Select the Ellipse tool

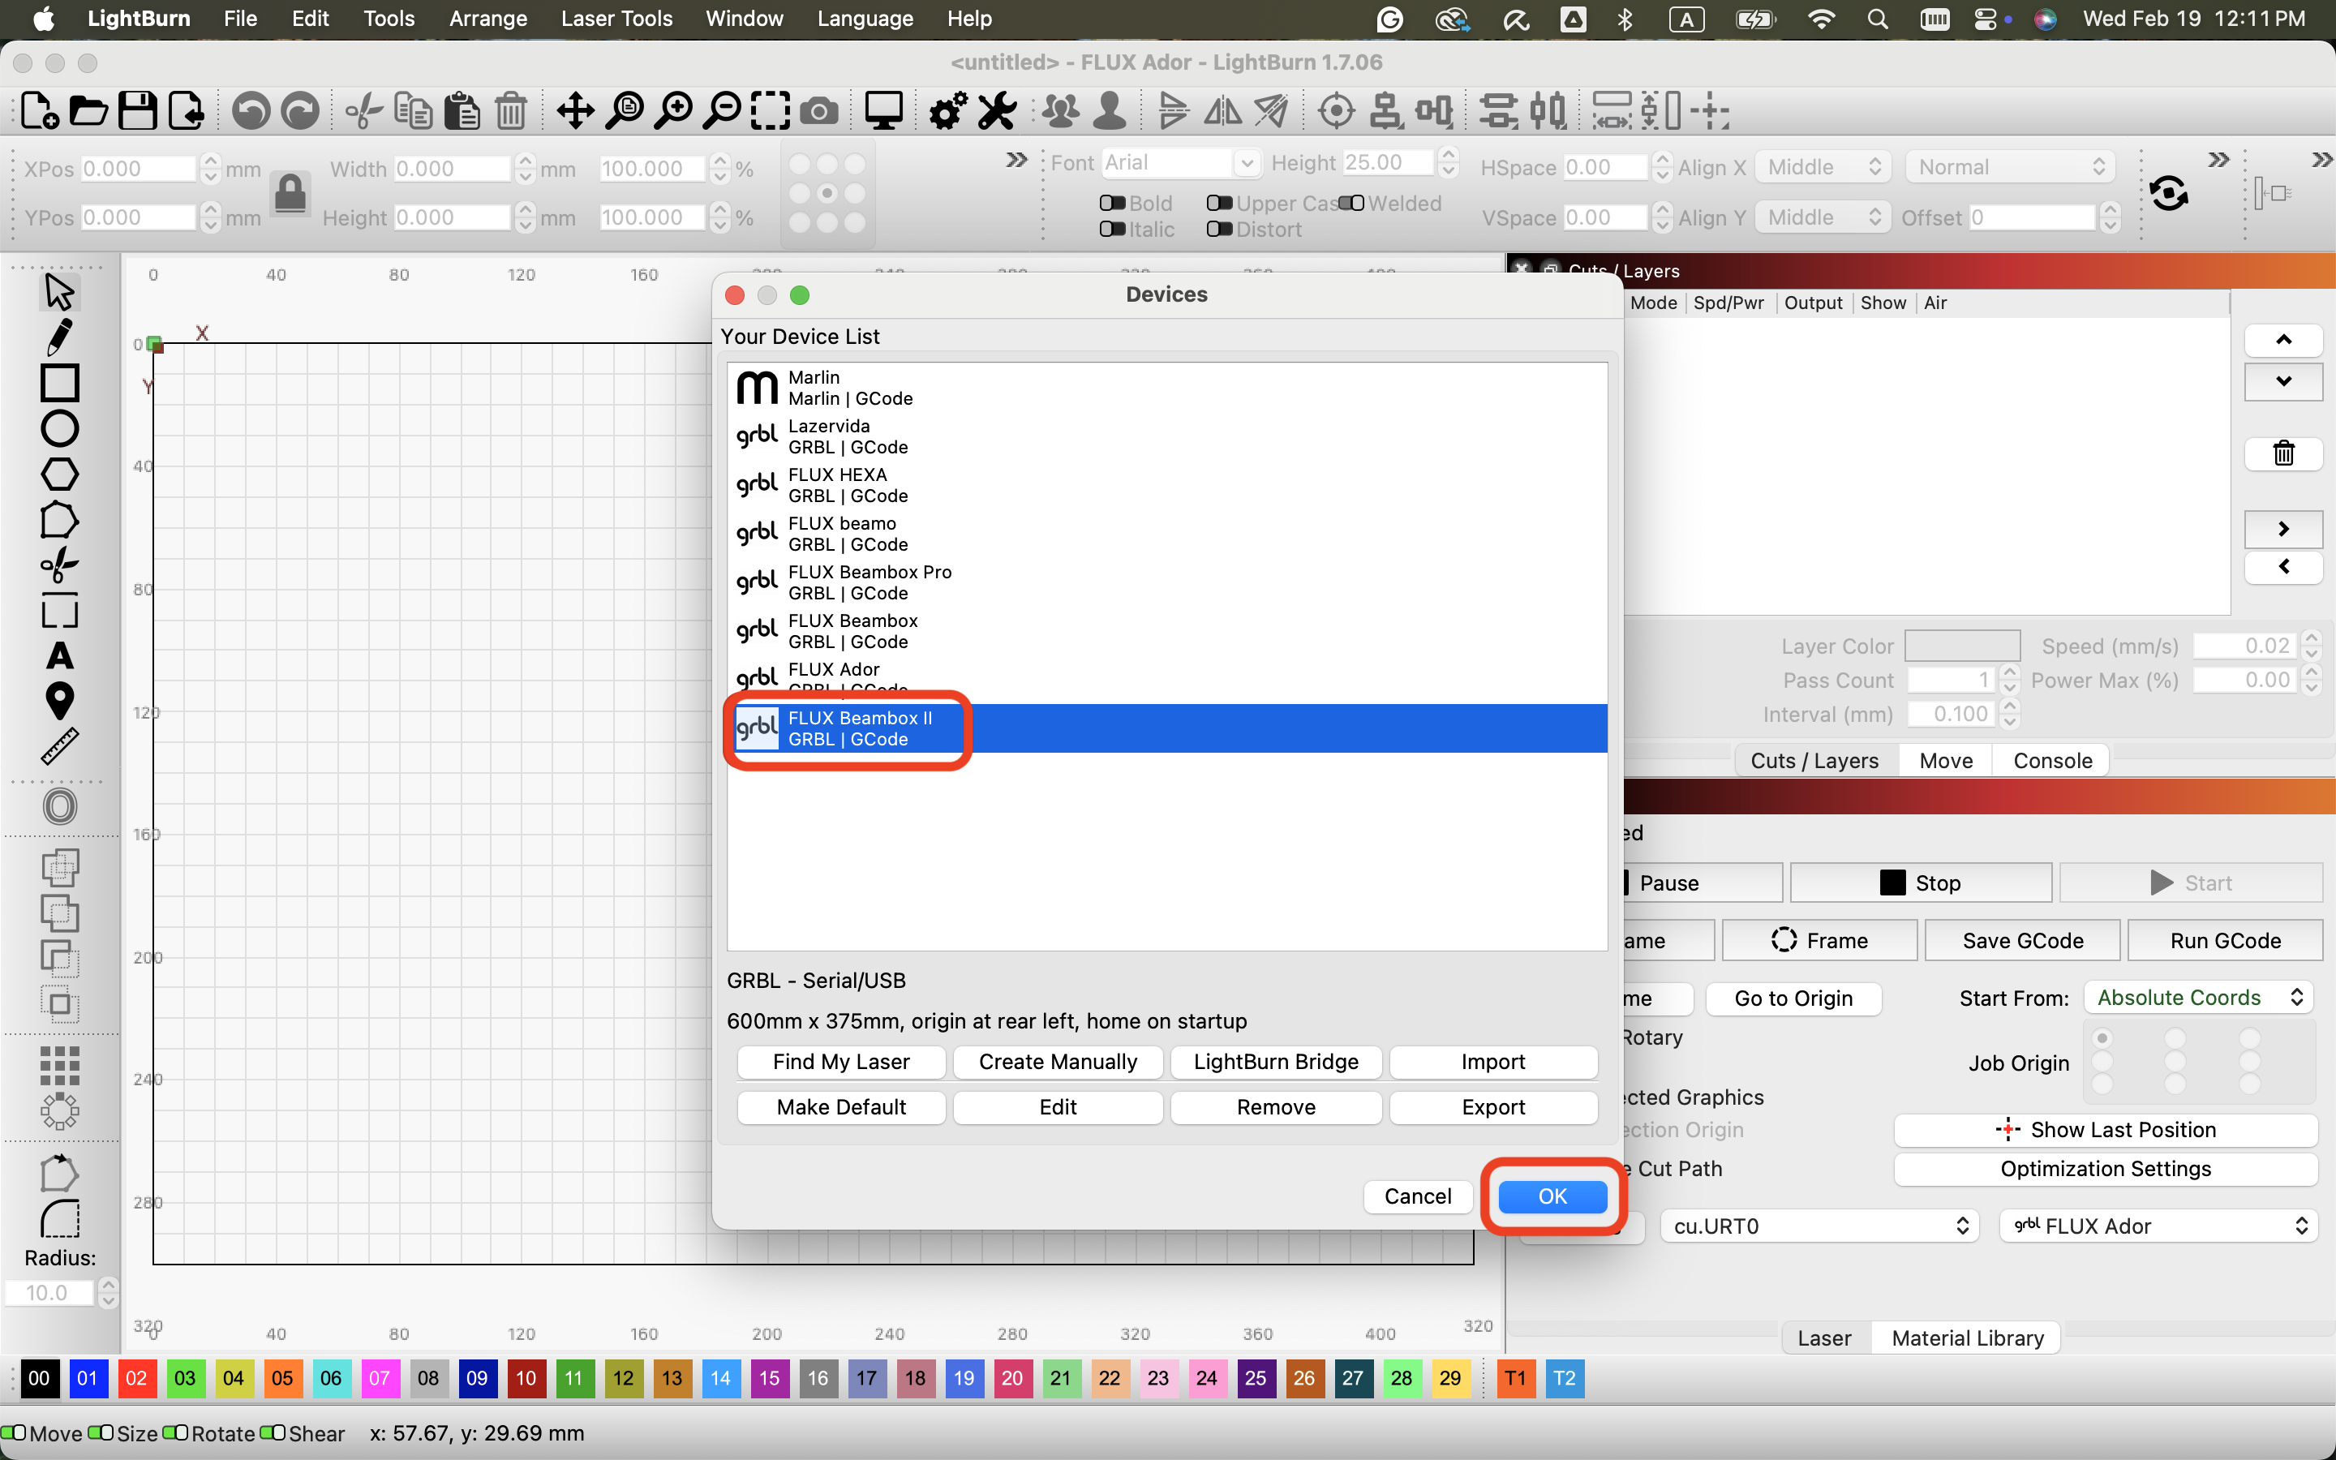coord(59,429)
